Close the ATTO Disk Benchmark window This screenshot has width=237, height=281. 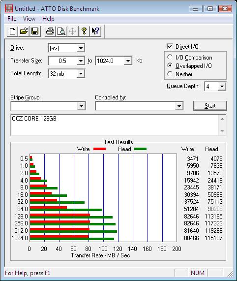click(x=225, y=8)
